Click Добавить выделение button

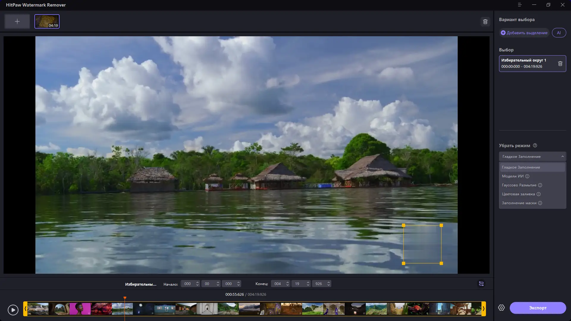(x=524, y=33)
